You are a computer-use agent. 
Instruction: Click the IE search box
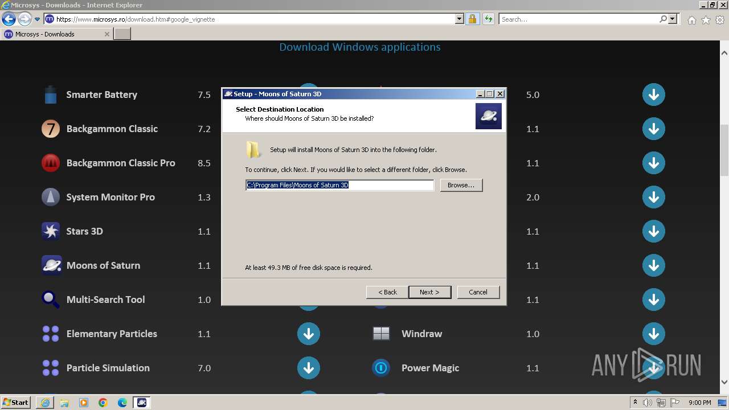pyautogui.click(x=578, y=19)
